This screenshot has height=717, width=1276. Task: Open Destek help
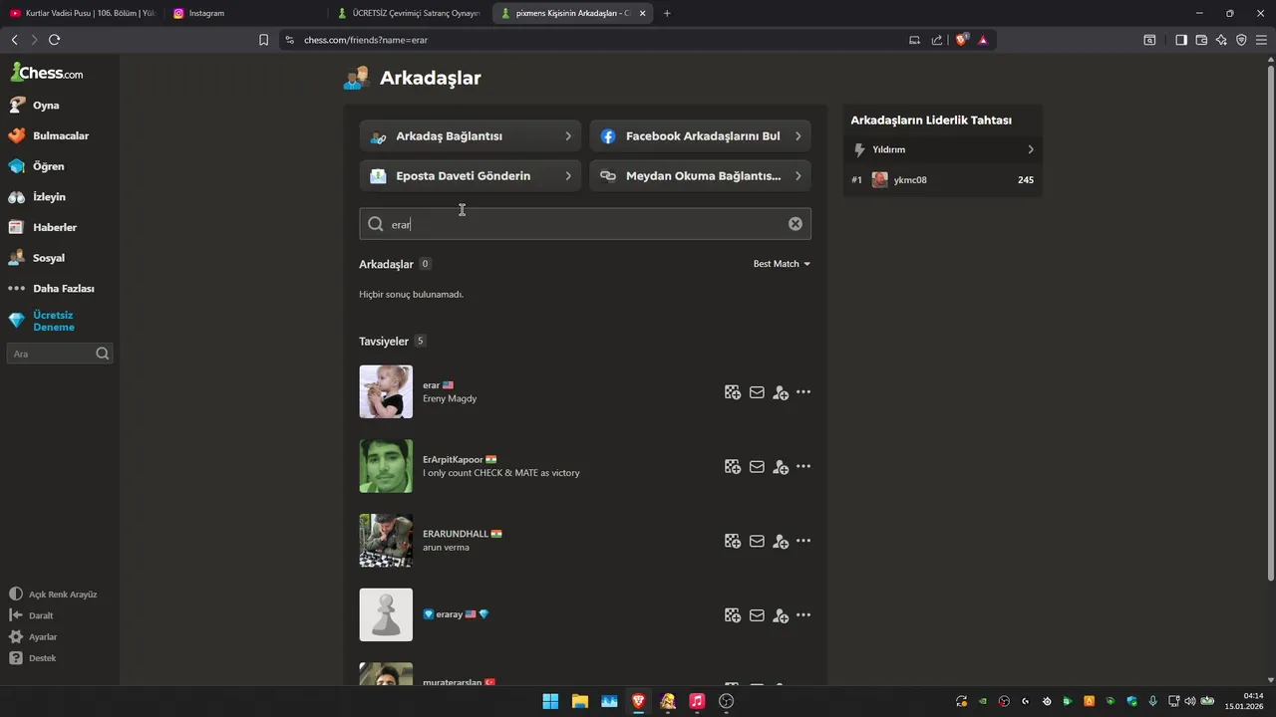click(x=33, y=658)
